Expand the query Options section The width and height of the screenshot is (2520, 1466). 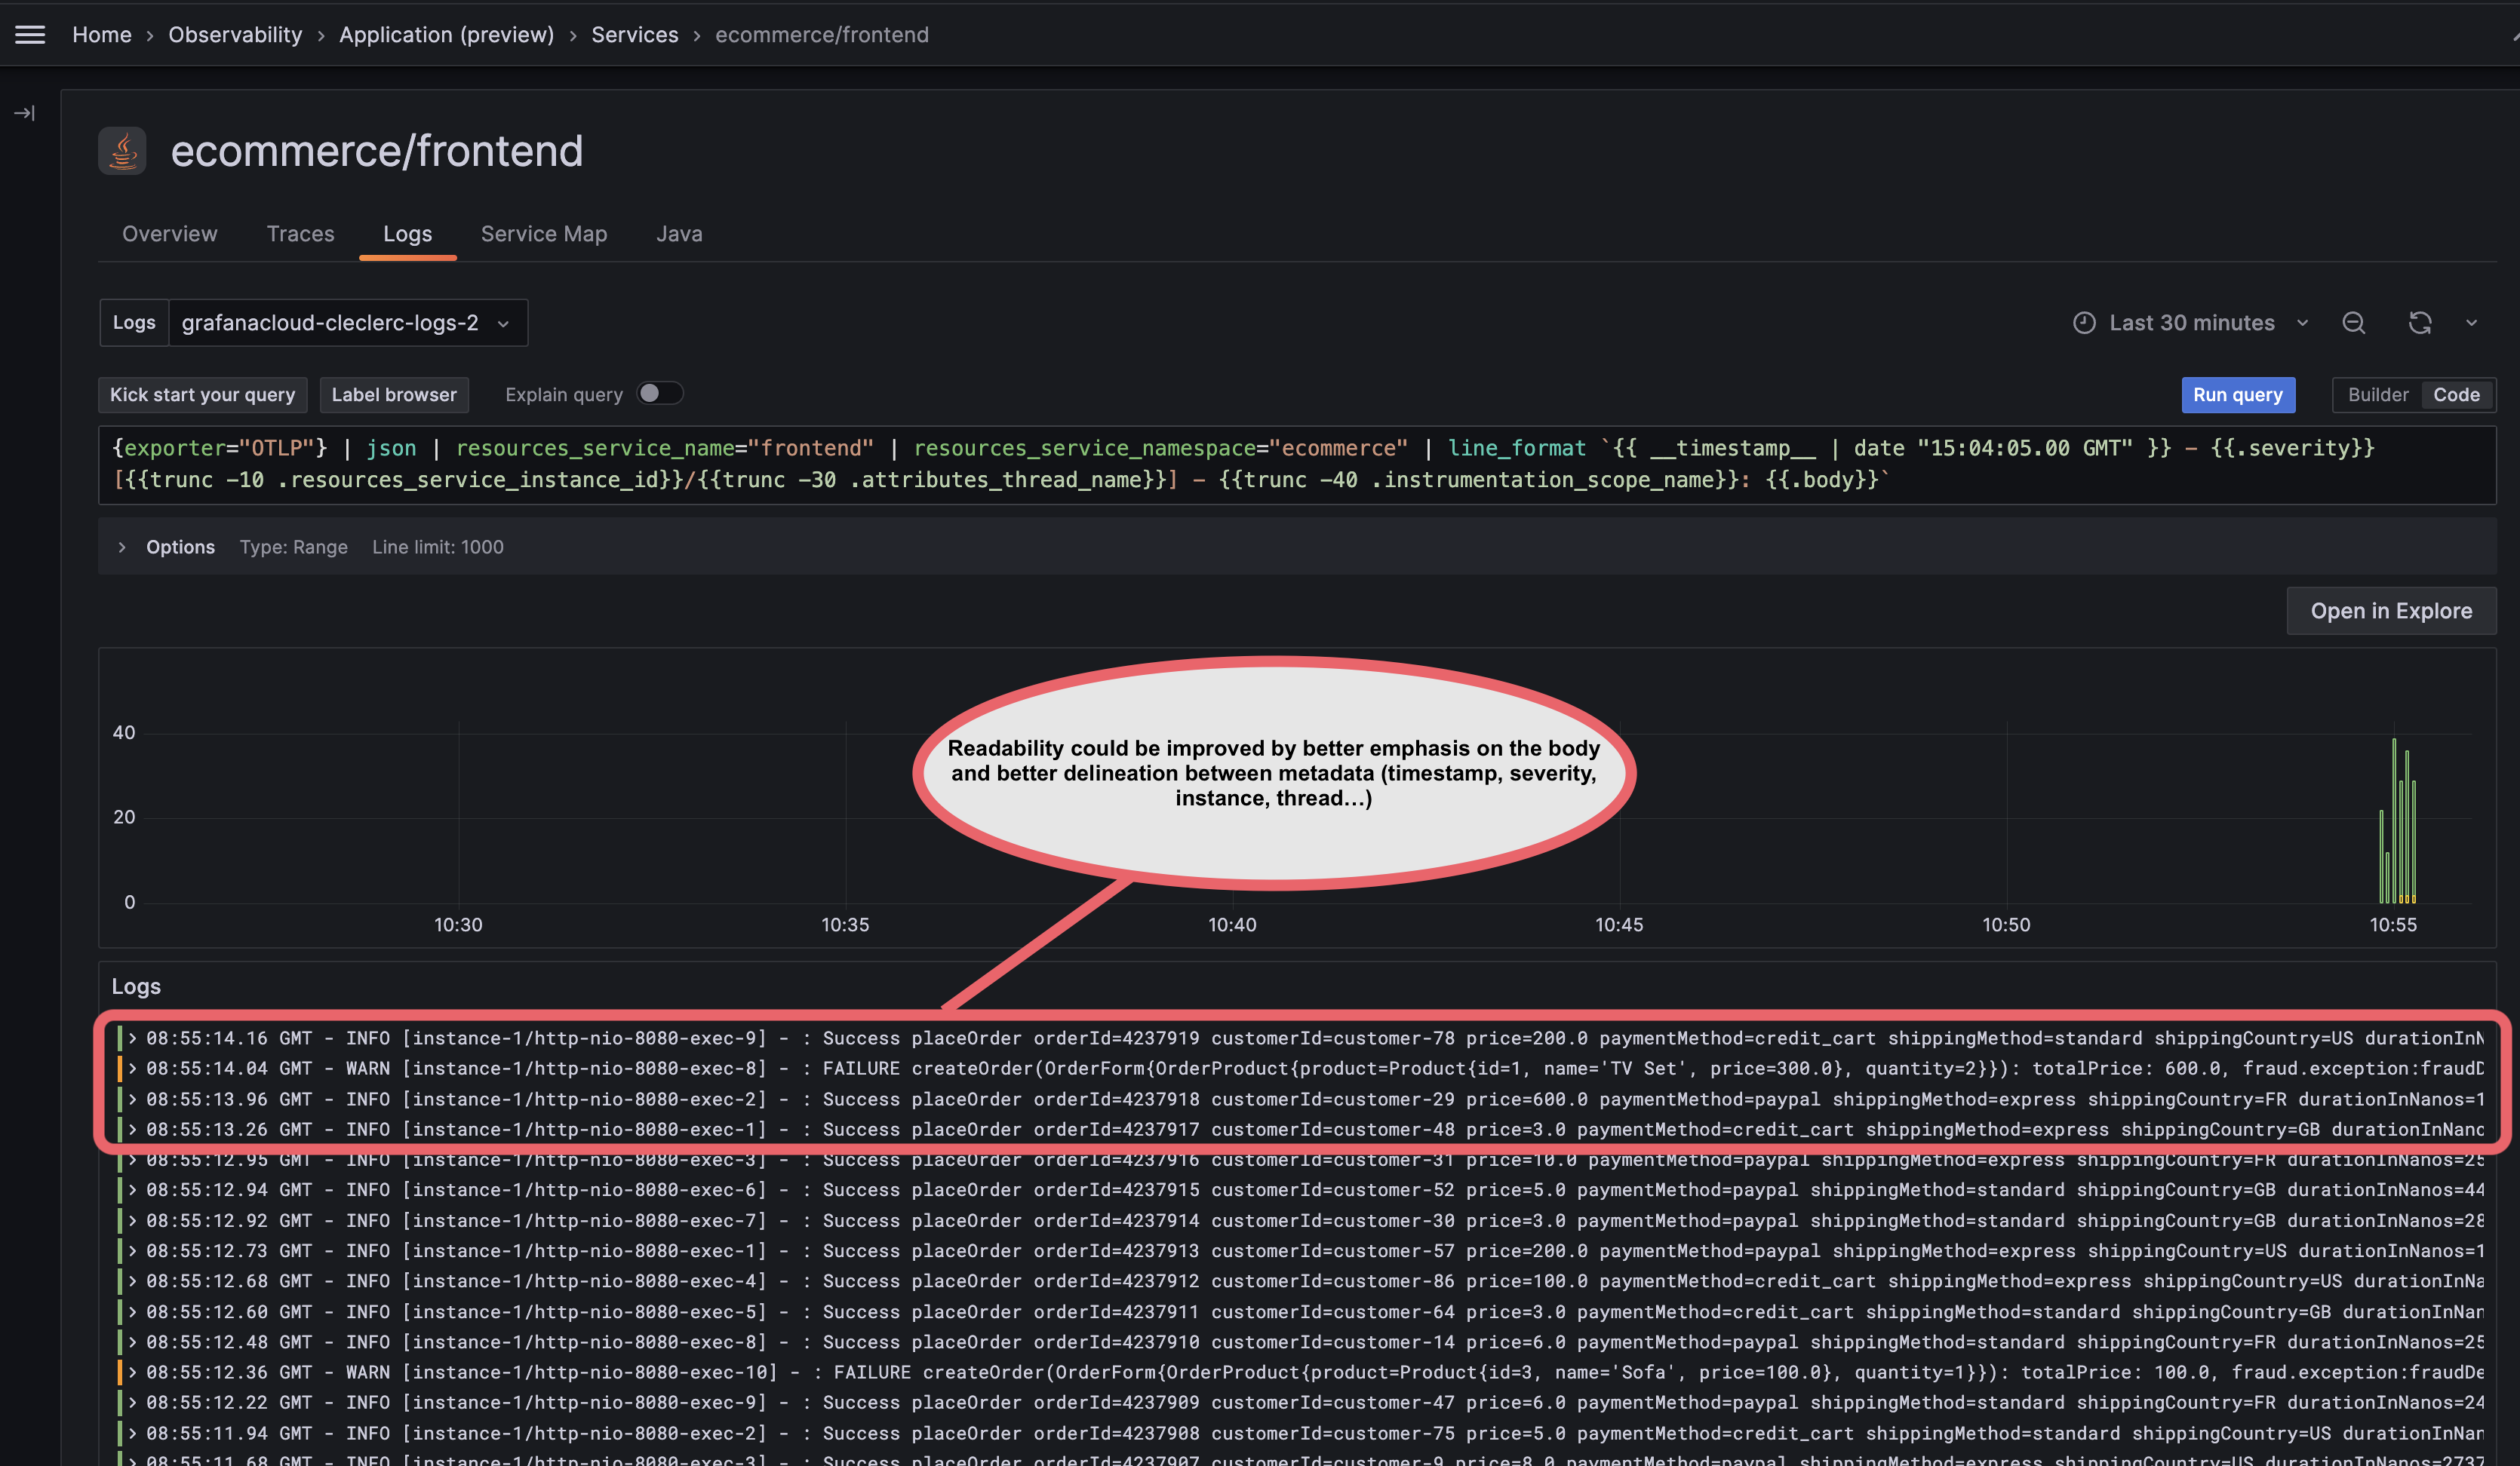point(122,547)
